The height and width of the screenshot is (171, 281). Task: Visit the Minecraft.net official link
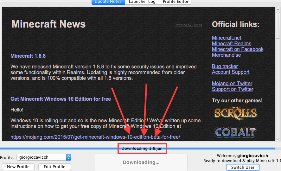(227, 38)
